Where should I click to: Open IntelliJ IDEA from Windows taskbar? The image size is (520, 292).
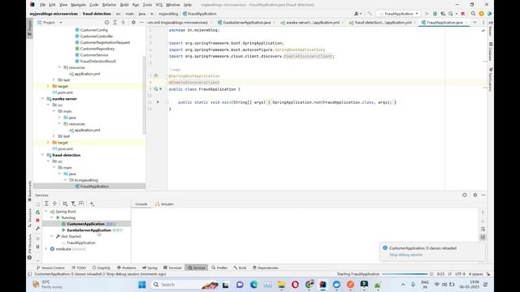(323, 285)
